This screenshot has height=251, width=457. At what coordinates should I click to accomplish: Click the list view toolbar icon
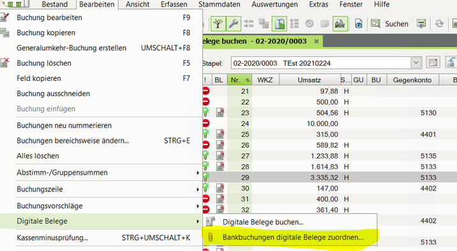click(294, 24)
